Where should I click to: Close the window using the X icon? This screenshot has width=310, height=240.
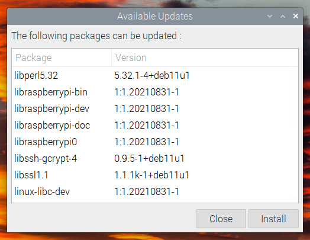(296, 16)
